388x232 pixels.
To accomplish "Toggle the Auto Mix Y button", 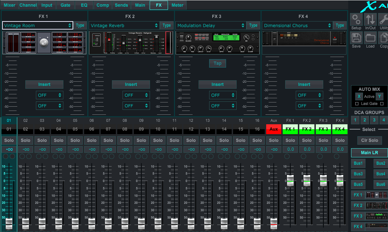I will point(379,96).
